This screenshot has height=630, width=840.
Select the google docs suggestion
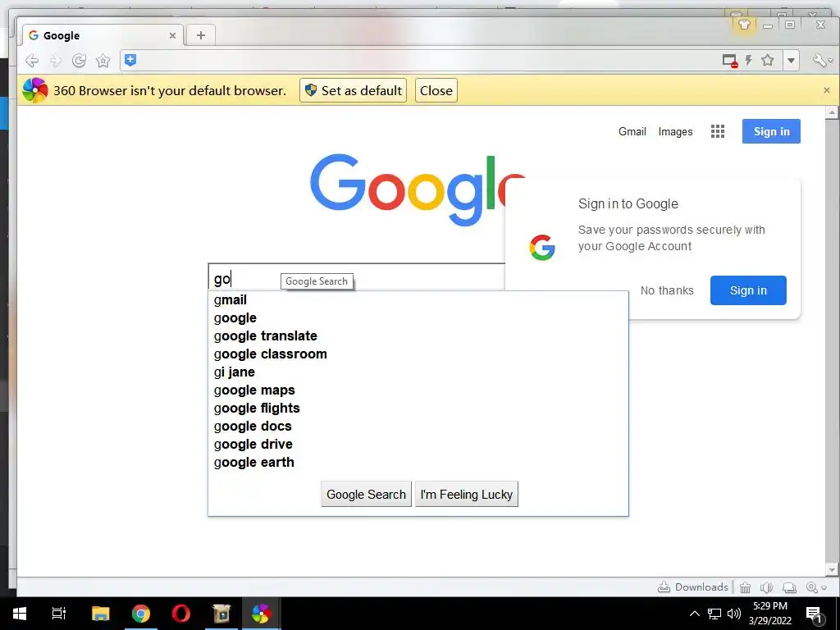[418, 427]
